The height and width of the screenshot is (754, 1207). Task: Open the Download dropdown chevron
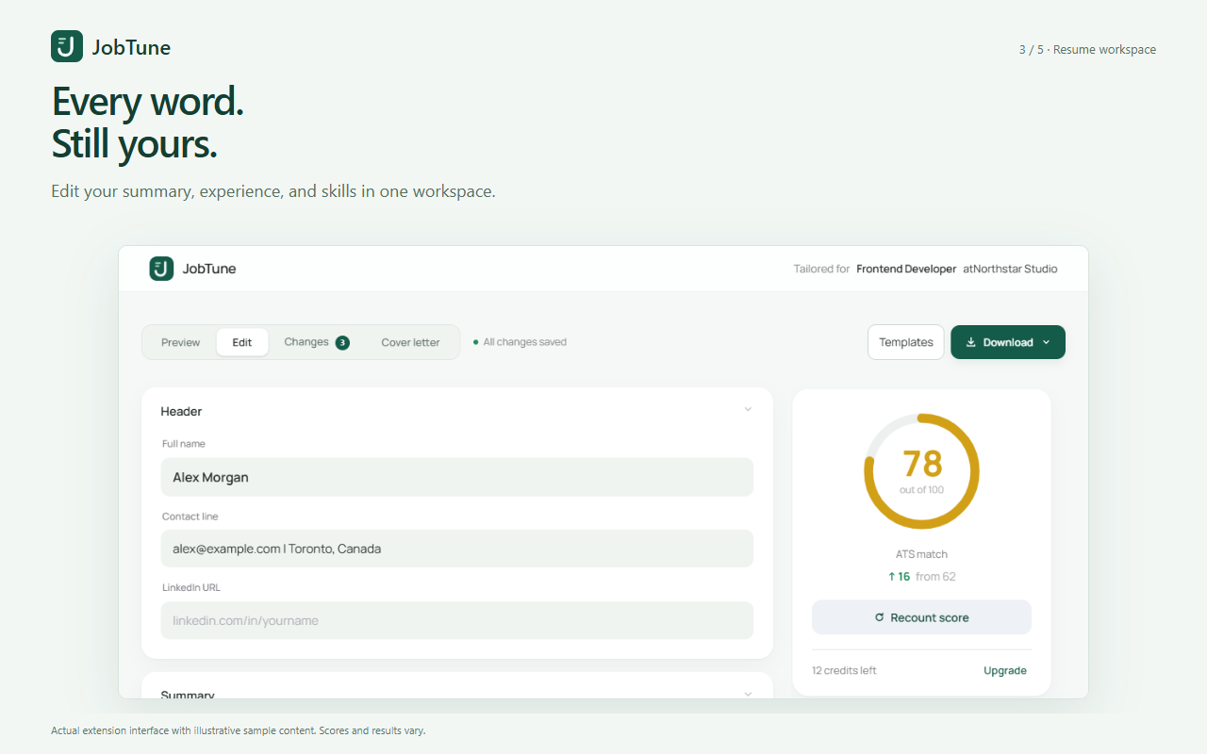pos(1047,342)
